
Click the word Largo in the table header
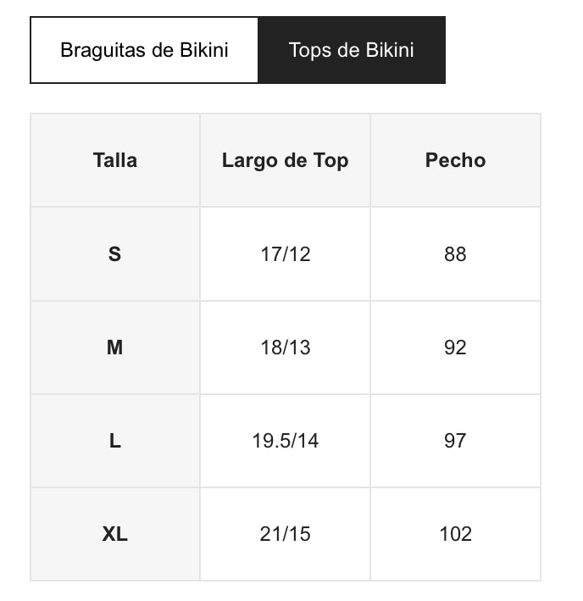click(x=247, y=160)
